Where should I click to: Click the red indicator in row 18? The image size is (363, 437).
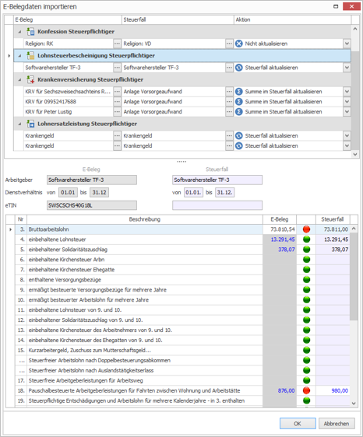(x=306, y=390)
